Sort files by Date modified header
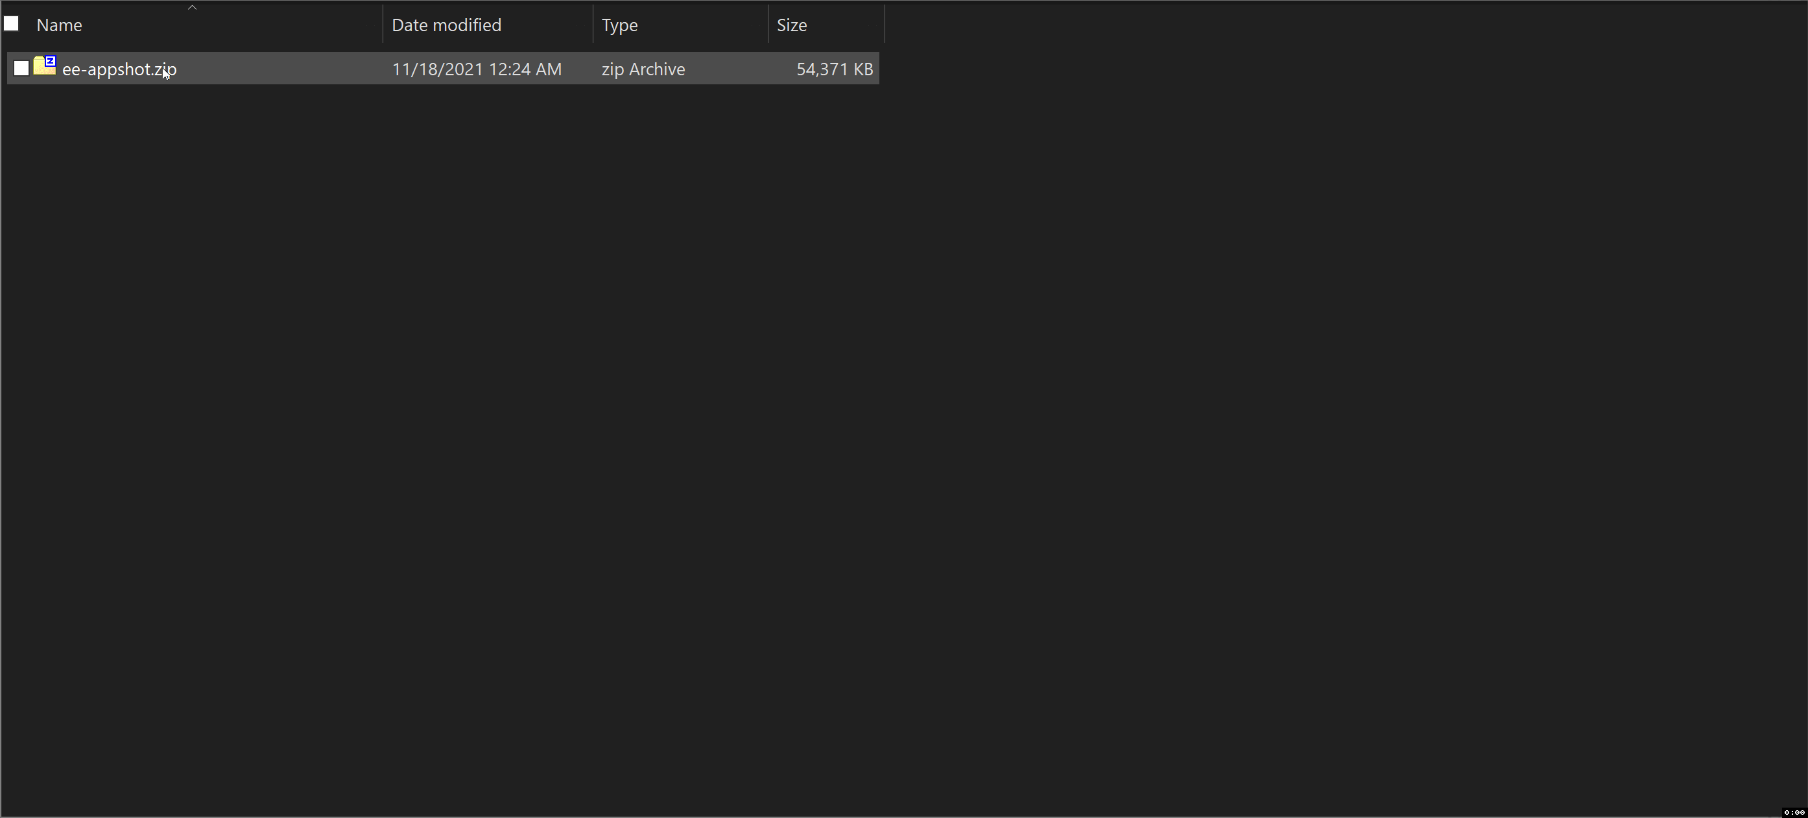 446,25
